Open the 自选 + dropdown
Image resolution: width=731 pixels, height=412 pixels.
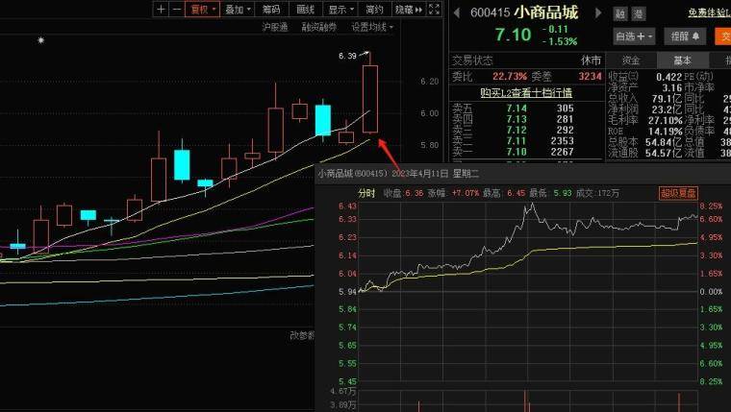coord(635,36)
